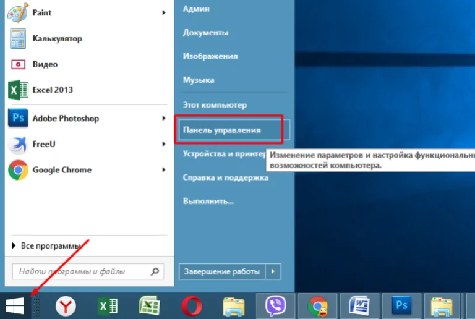The image size is (475, 319).
Task: Switch to Word on the taskbar
Action: [359, 305]
